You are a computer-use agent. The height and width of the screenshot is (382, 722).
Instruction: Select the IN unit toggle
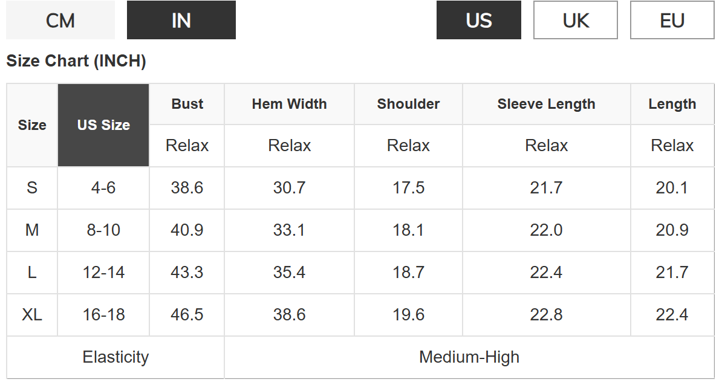click(181, 21)
